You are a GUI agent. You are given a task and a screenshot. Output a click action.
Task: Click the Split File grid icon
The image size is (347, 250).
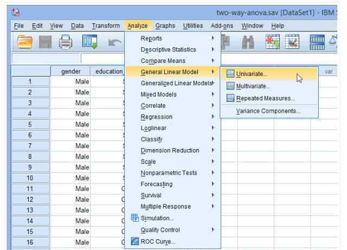pos(317,42)
